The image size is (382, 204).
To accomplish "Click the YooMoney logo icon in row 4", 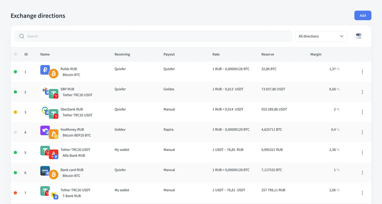I will click(x=45, y=130).
